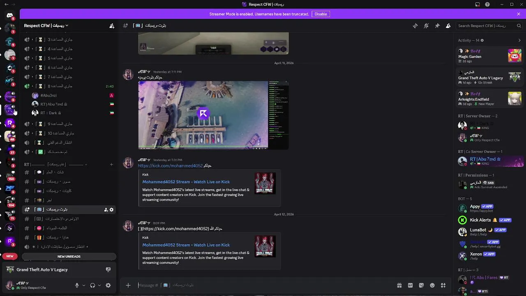This screenshot has width=526, height=296.
Task: Jump to NEW UNREADS bar
Action: (69, 257)
